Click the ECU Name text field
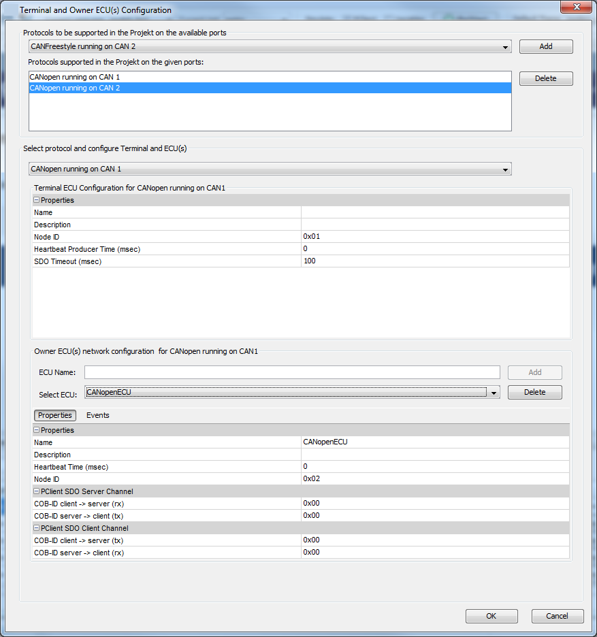 pyautogui.click(x=292, y=372)
